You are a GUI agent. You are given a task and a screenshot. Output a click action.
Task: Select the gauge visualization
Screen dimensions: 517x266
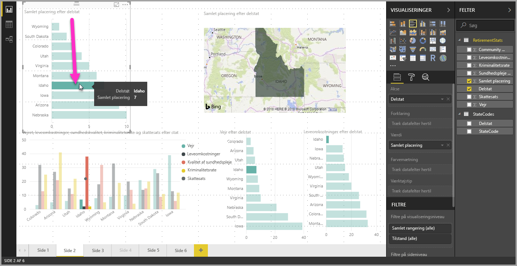coord(423,49)
